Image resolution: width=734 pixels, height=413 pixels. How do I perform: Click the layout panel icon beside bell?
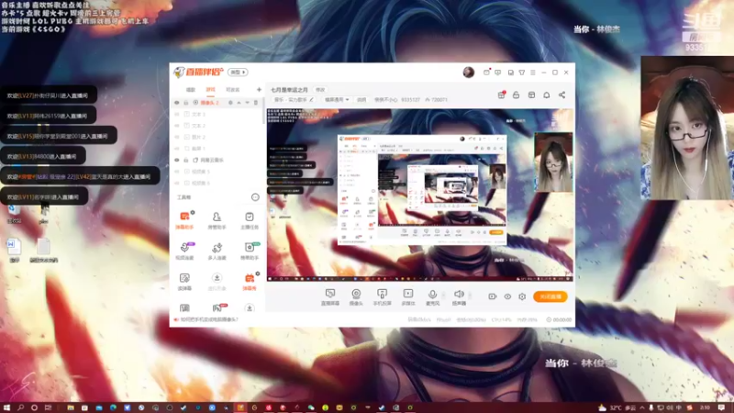pyautogui.click(x=531, y=95)
